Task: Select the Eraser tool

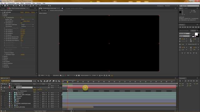Action: (x=33, y=6)
